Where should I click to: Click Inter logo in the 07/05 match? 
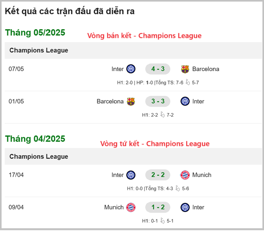[x=131, y=69]
